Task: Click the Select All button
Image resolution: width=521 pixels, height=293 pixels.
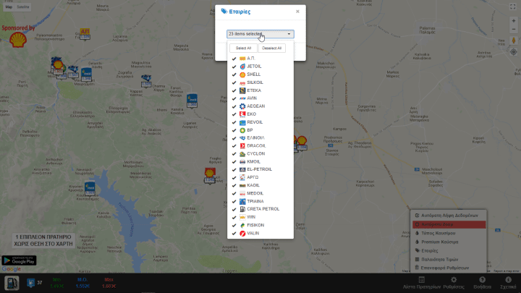Action: tap(243, 48)
